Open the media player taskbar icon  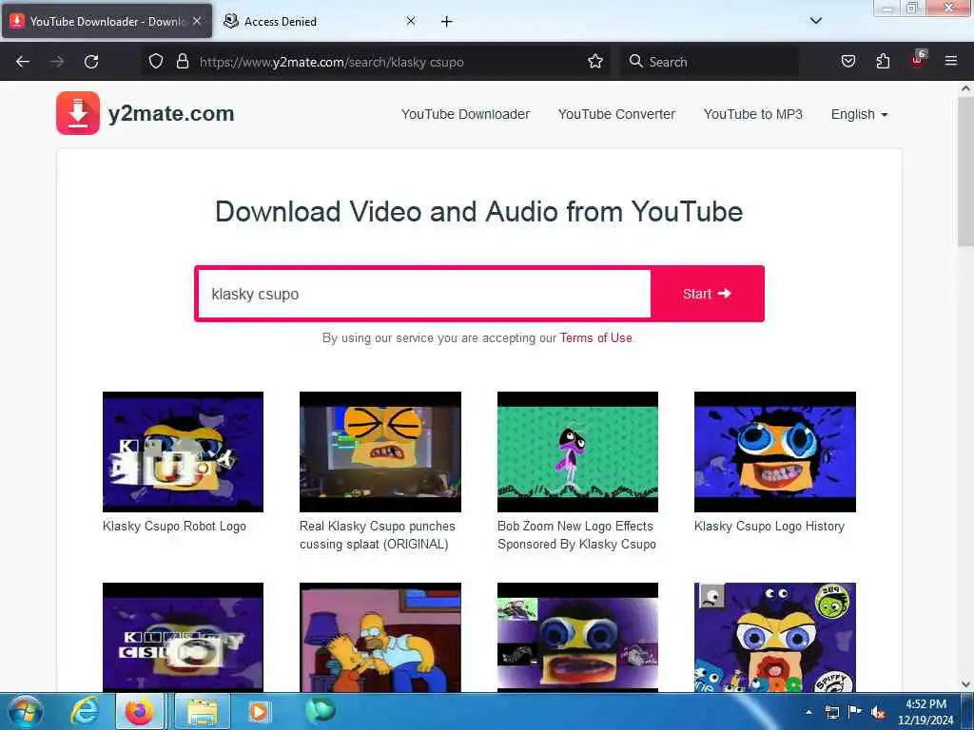(259, 711)
